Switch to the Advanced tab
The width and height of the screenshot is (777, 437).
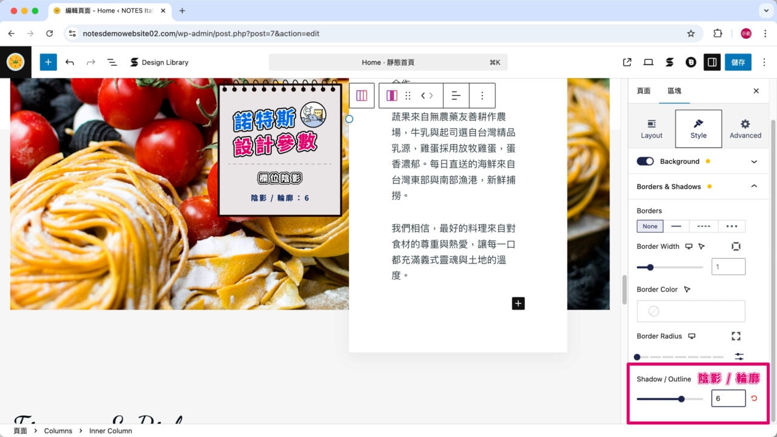(x=745, y=129)
